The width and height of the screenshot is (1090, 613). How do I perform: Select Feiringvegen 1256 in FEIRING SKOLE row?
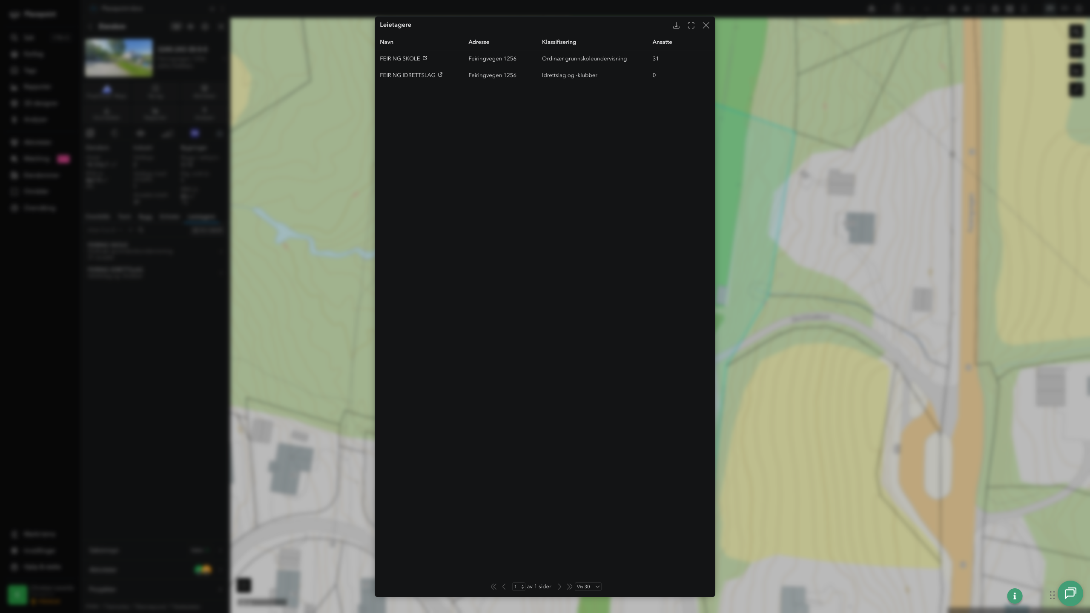pos(492,59)
